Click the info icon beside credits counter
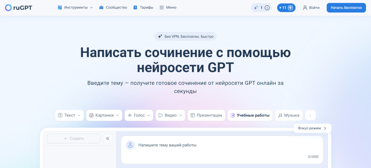The width and height of the screenshot is (371, 168). (267, 8)
